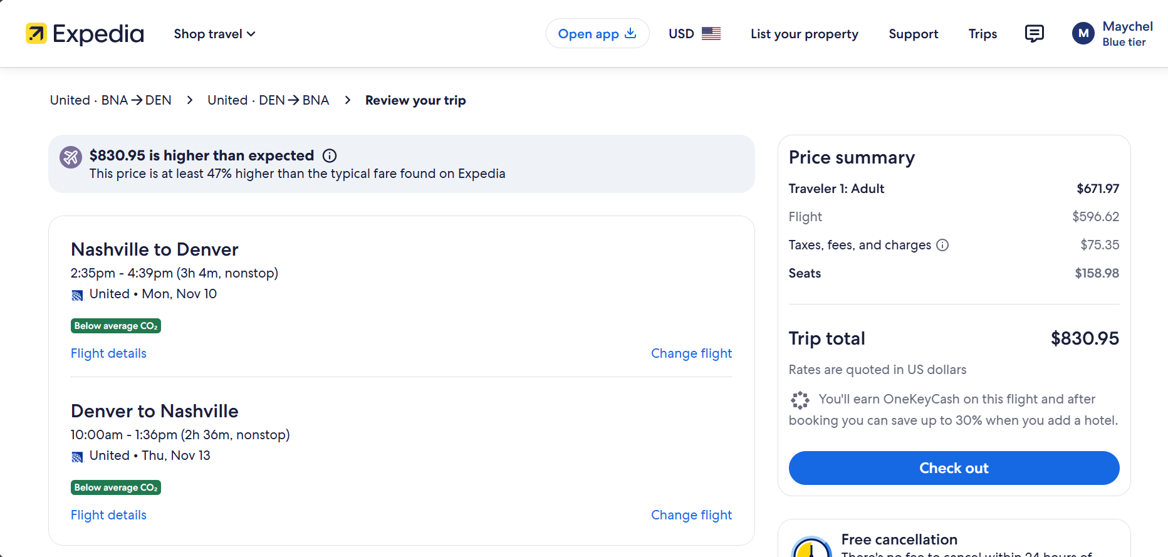Go back to United DEN to BNA step
The width and height of the screenshot is (1168, 557).
(268, 100)
